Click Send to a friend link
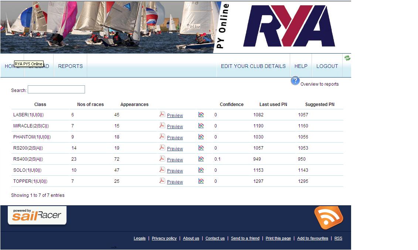The width and height of the screenshot is (418, 250). tap(245, 238)
